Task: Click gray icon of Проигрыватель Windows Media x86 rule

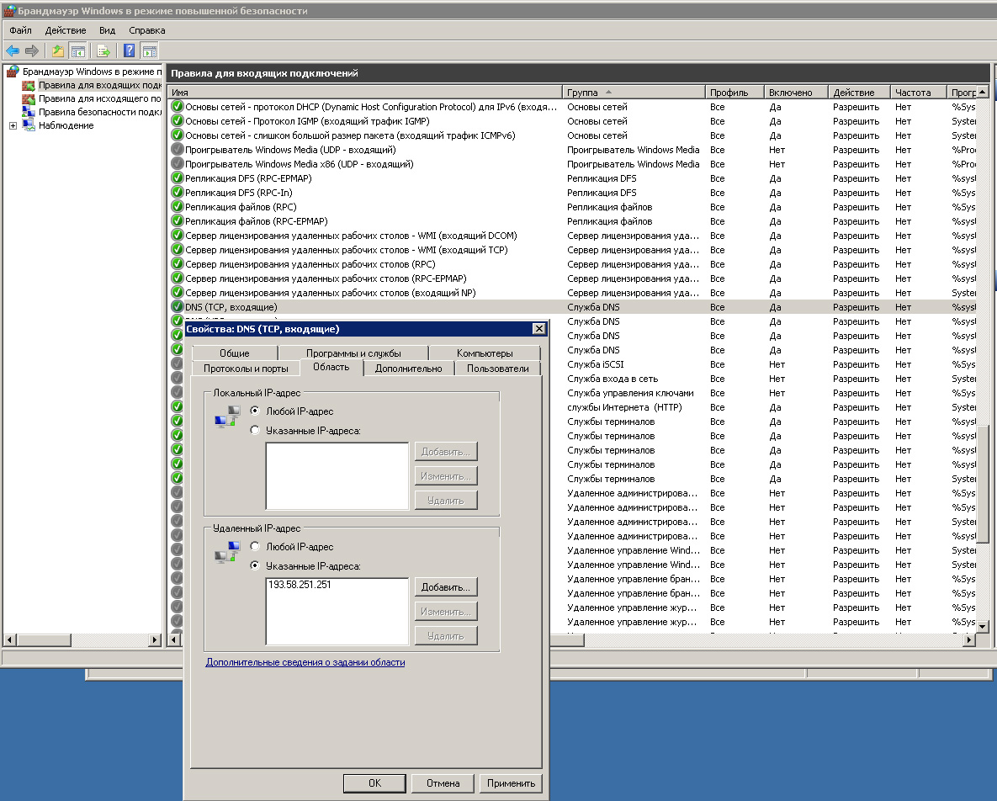Action: (178, 164)
